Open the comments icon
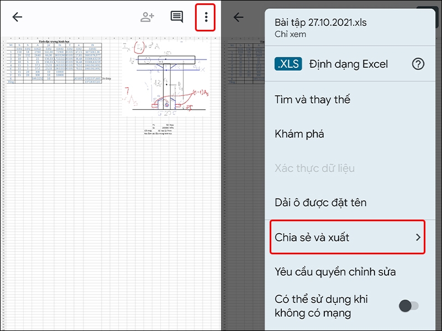Image resolution: width=442 pixels, height=331 pixels. 177,17
